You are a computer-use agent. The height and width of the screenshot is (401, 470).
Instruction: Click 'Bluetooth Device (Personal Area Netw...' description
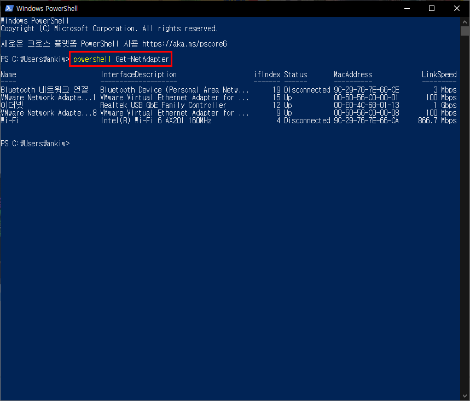coord(175,90)
